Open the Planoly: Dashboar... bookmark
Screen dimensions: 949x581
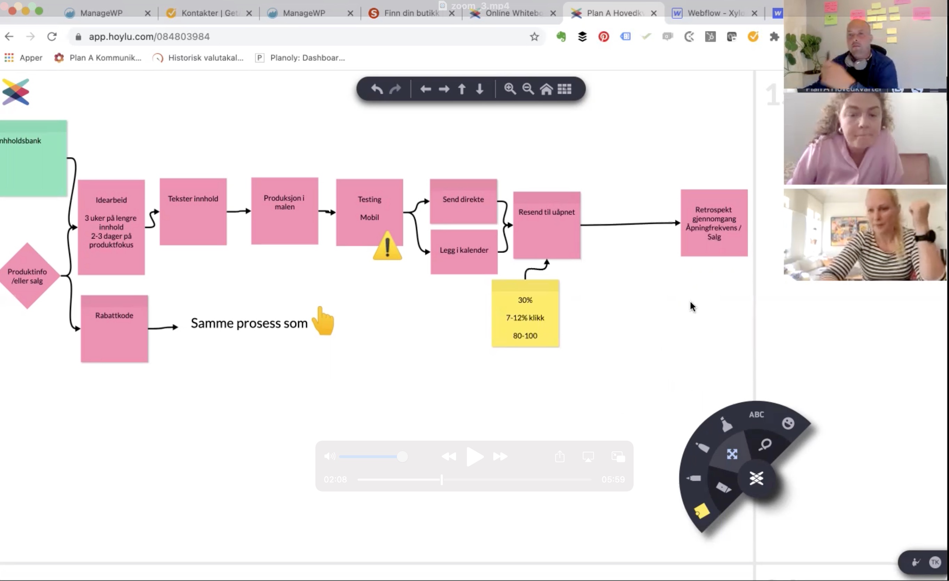[300, 58]
